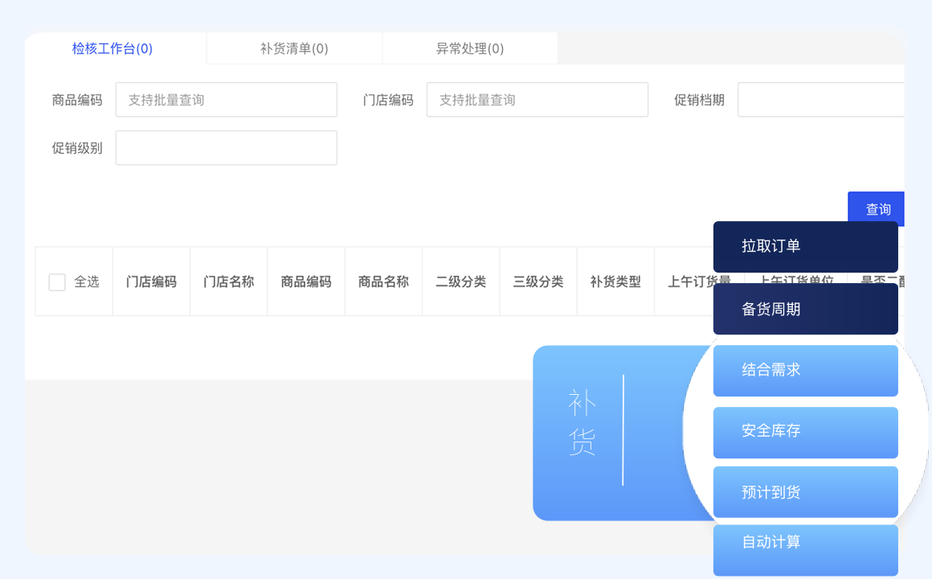Click the 商品编码 input field
This screenshot has width=932, height=579.
coord(226,100)
